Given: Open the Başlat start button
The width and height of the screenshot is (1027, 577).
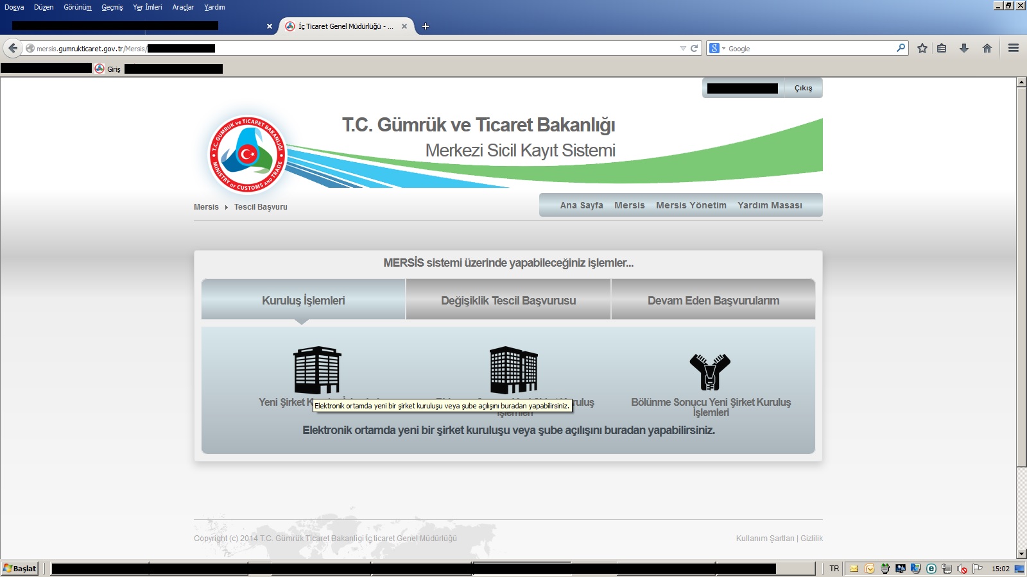Looking at the screenshot, I should (x=20, y=569).
